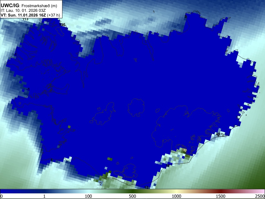Click the map value label "45"
The height and width of the screenshot is (199, 265).
[218, 134]
